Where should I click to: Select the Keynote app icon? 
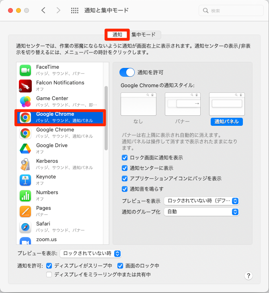tap(25, 180)
